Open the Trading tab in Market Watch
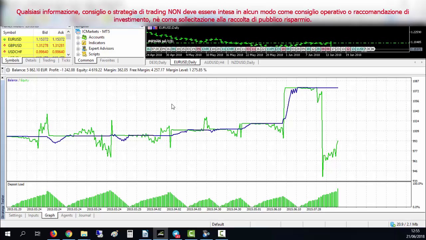The width and height of the screenshot is (426, 240). [49, 60]
